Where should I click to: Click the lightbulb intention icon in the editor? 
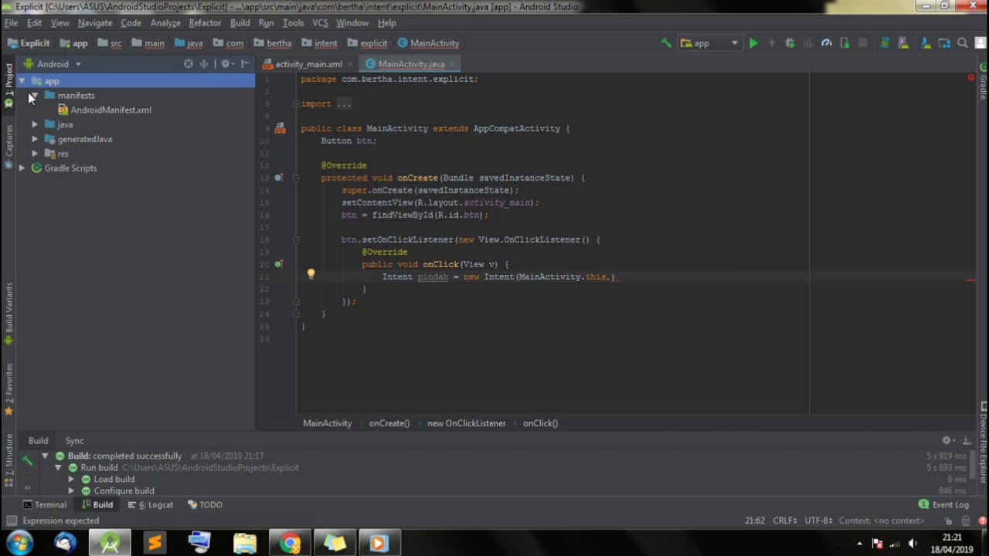tap(311, 274)
